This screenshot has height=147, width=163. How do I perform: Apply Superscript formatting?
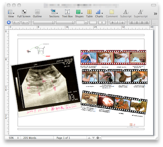coord(141,13)
